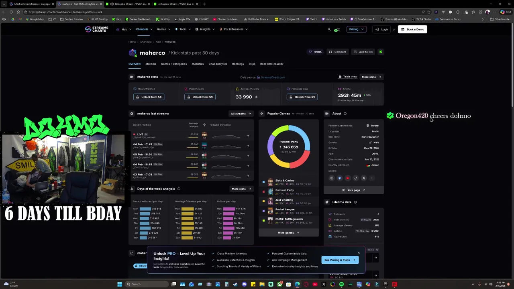Click maherco's channel avatar
Screen dimensions: 514x289
click(133, 53)
